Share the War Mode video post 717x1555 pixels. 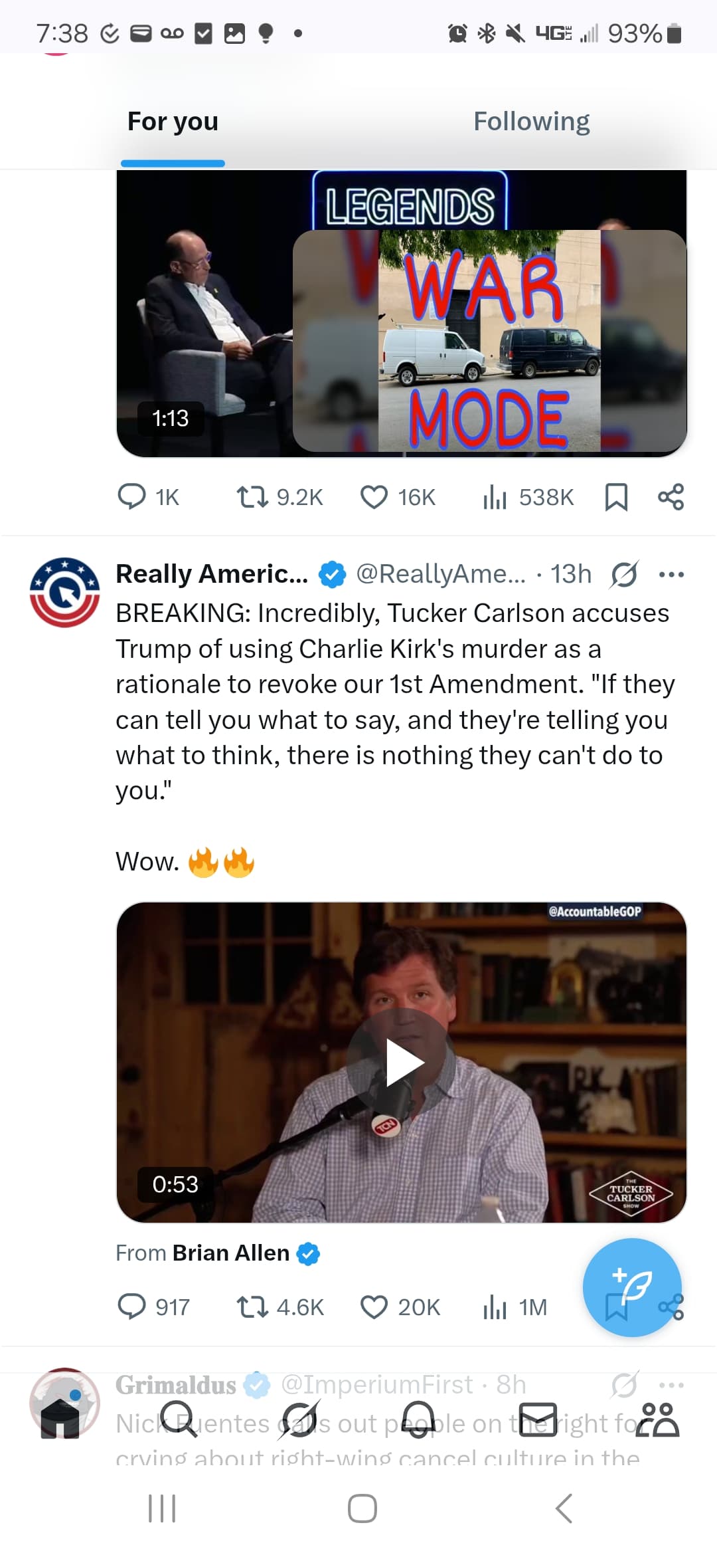click(671, 497)
